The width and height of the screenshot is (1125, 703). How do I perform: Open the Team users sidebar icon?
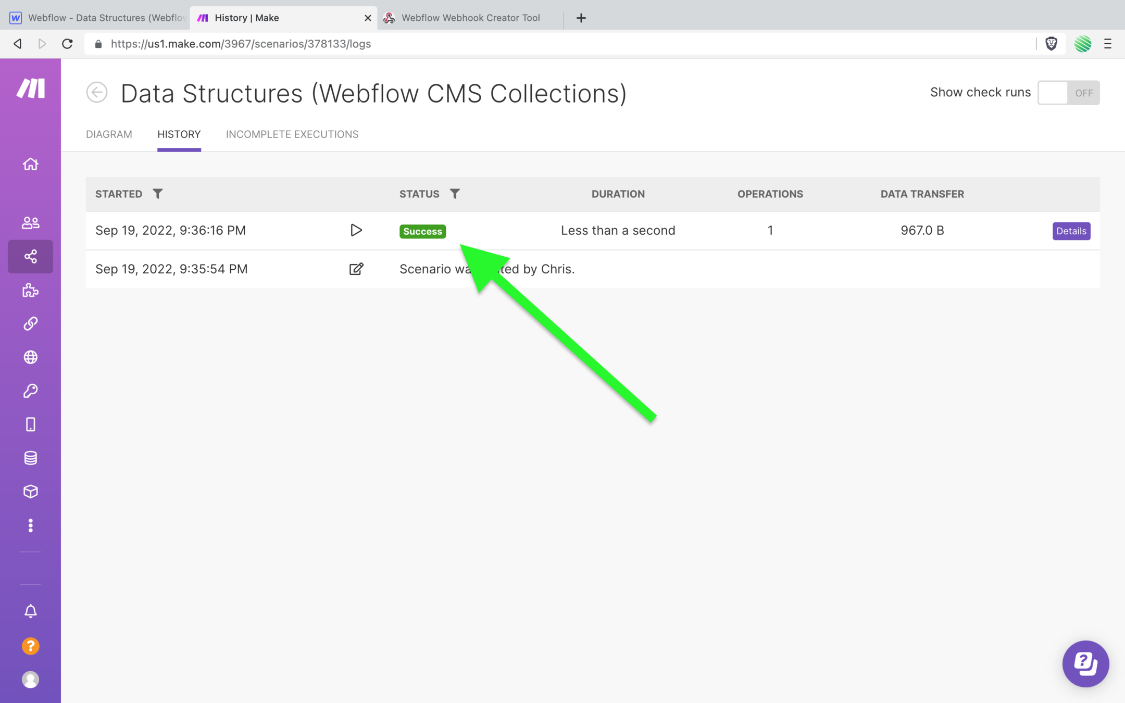coord(31,223)
